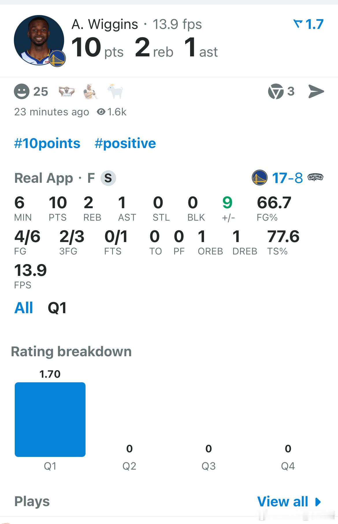Tap the celebrating player reaction sticker
The height and width of the screenshot is (524, 338).
tap(90, 92)
